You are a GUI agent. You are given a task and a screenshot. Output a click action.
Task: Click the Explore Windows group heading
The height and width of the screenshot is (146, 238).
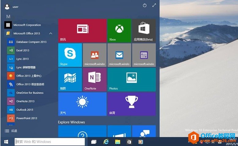(71, 122)
